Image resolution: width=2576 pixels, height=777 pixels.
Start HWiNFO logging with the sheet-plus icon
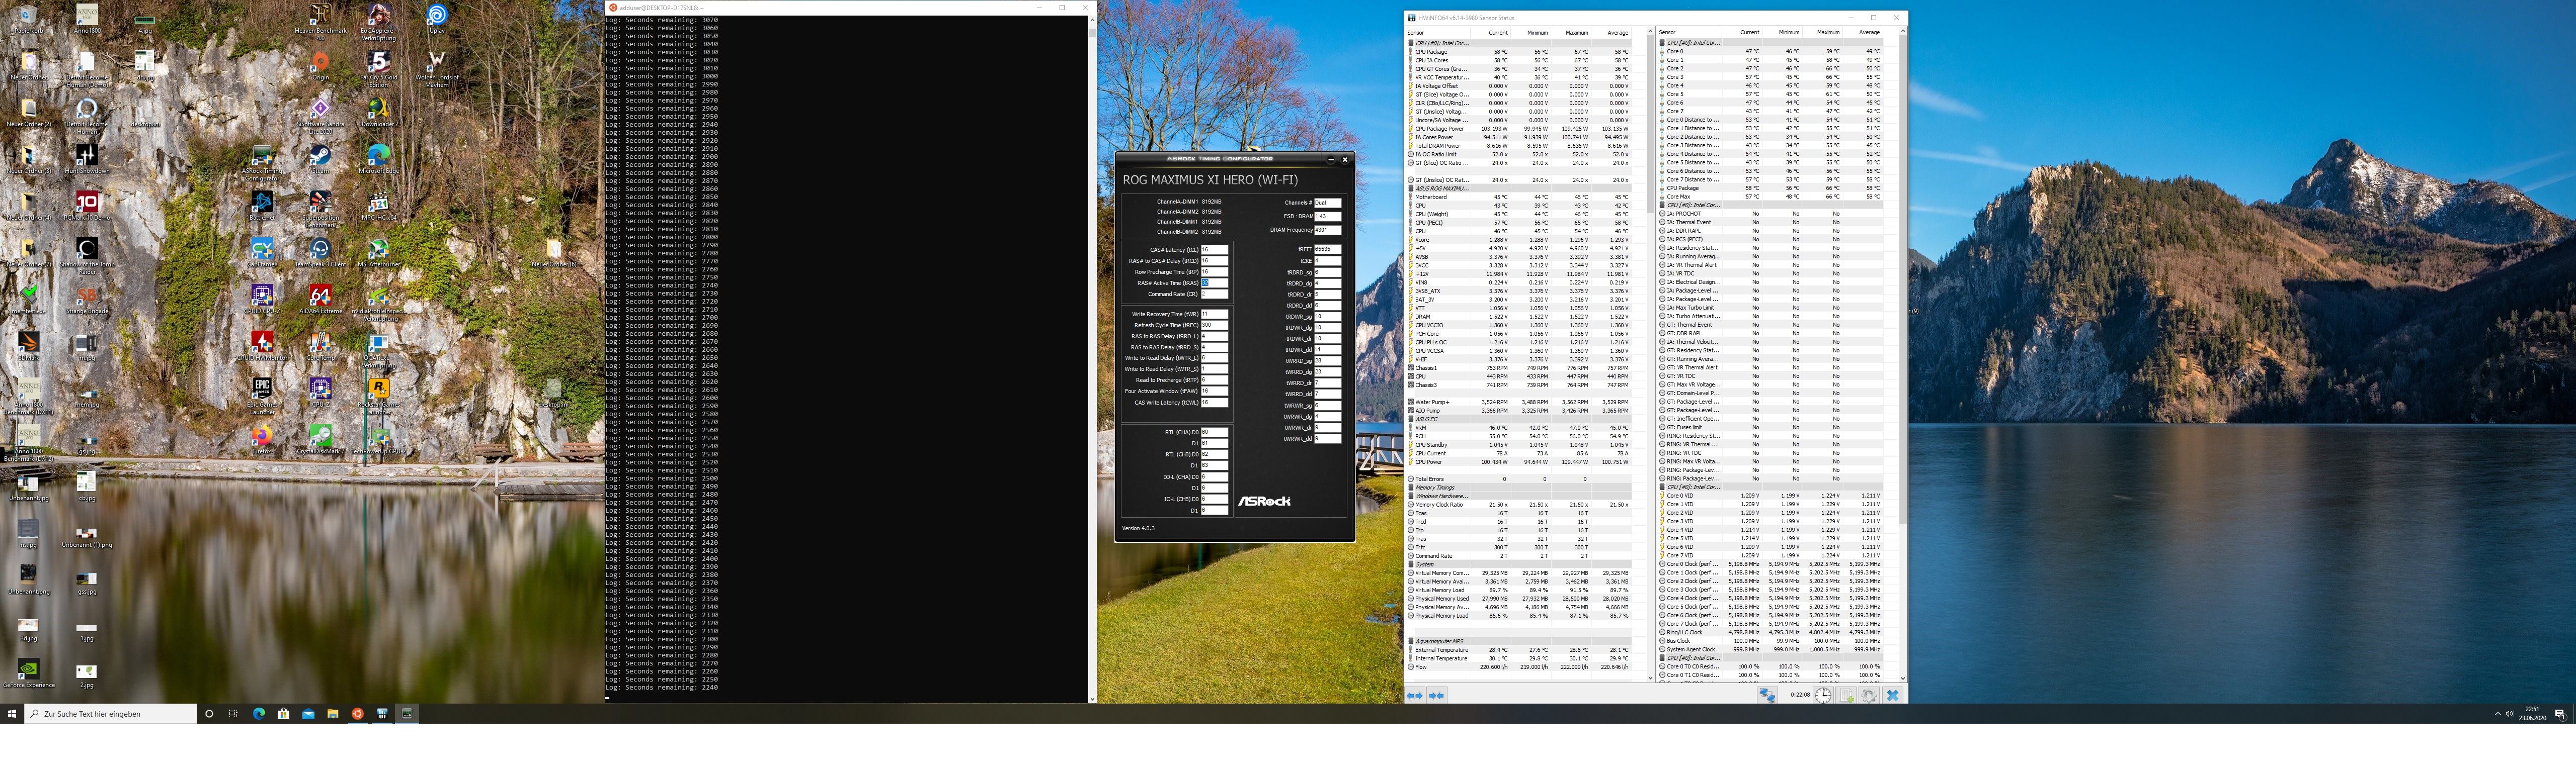pyautogui.click(x=1846, y=695)
